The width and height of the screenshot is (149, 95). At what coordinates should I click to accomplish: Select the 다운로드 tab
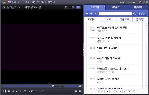click(124, 19)
